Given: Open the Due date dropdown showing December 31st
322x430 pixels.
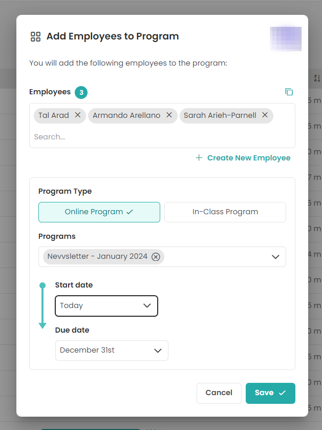Looking at the screenshot, I should coord(158,351).
